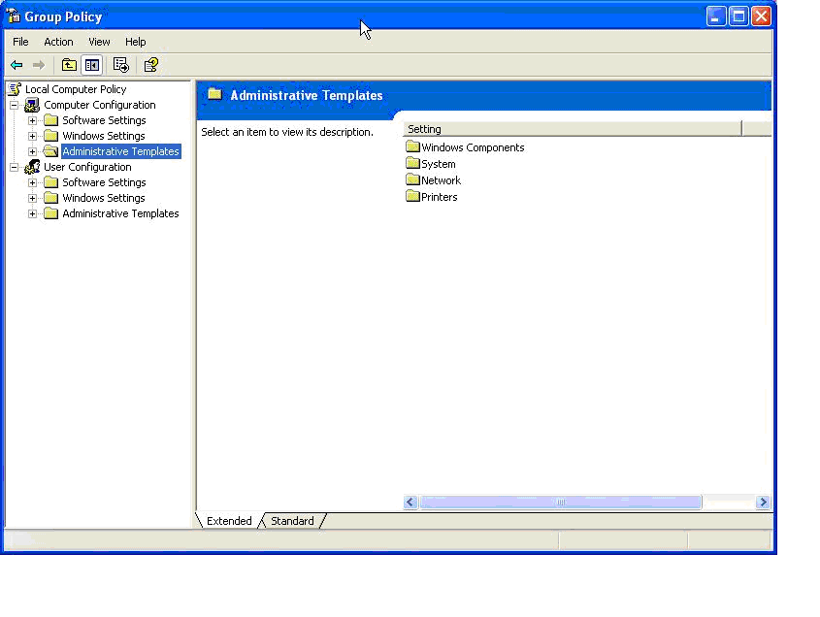Click folder icon beside System
This screenshot has height=617, width=820.
[x=412, y=163]
